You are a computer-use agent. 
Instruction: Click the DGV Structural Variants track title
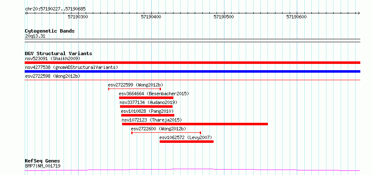[x=59, y=53]
